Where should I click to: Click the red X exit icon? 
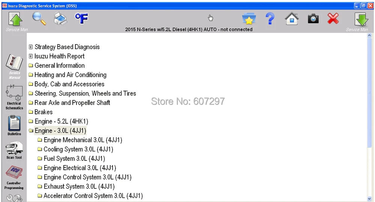coord(333,18)
